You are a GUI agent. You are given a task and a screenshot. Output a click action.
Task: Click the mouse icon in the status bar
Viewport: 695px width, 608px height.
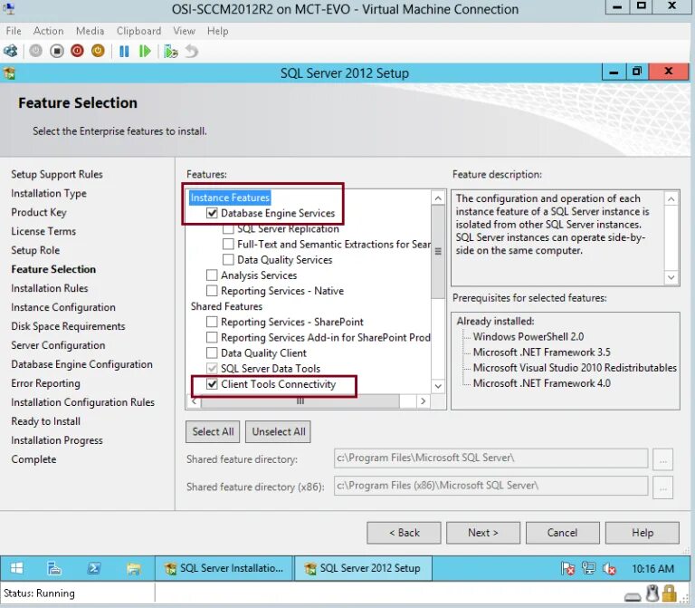click(652, 594)
